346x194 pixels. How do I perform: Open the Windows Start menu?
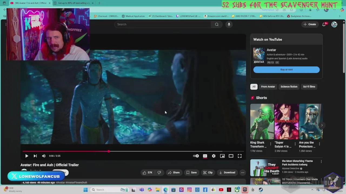click(x=85, y=190)
